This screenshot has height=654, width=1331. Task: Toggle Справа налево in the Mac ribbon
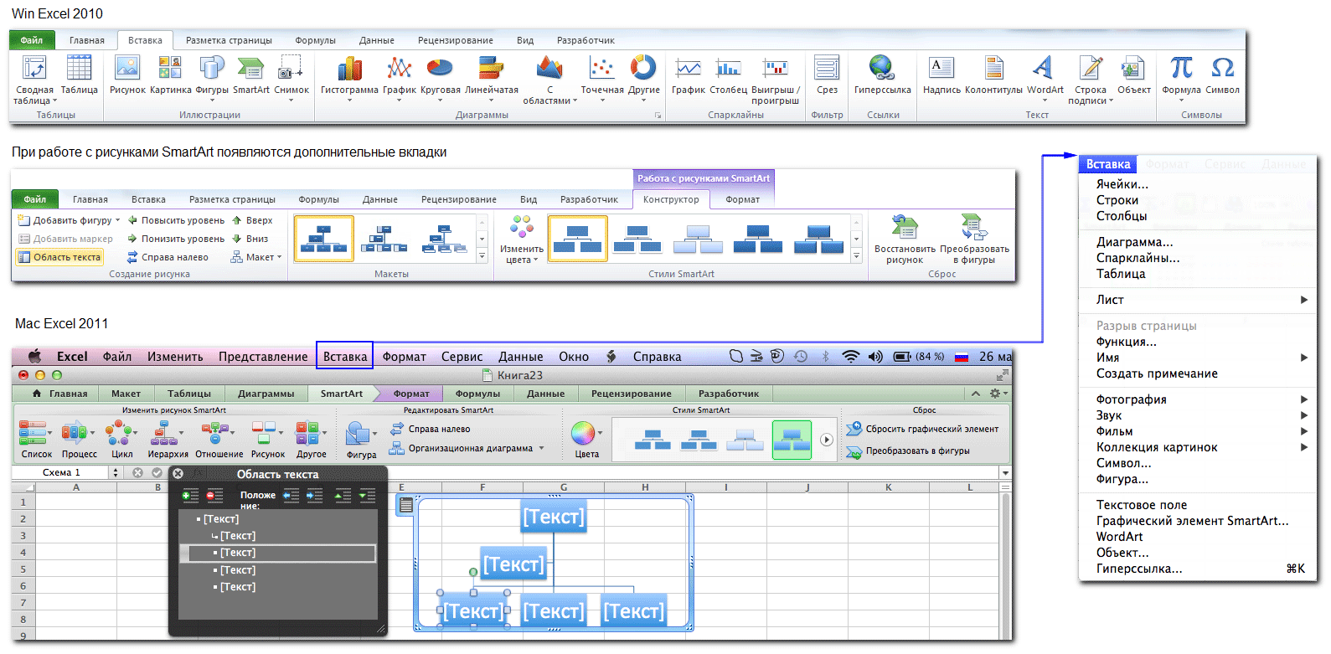[431, 429]
